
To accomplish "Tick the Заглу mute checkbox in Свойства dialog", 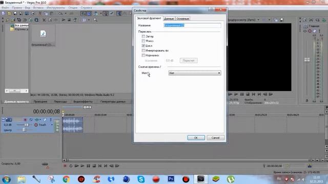I will tap(143, 36).
